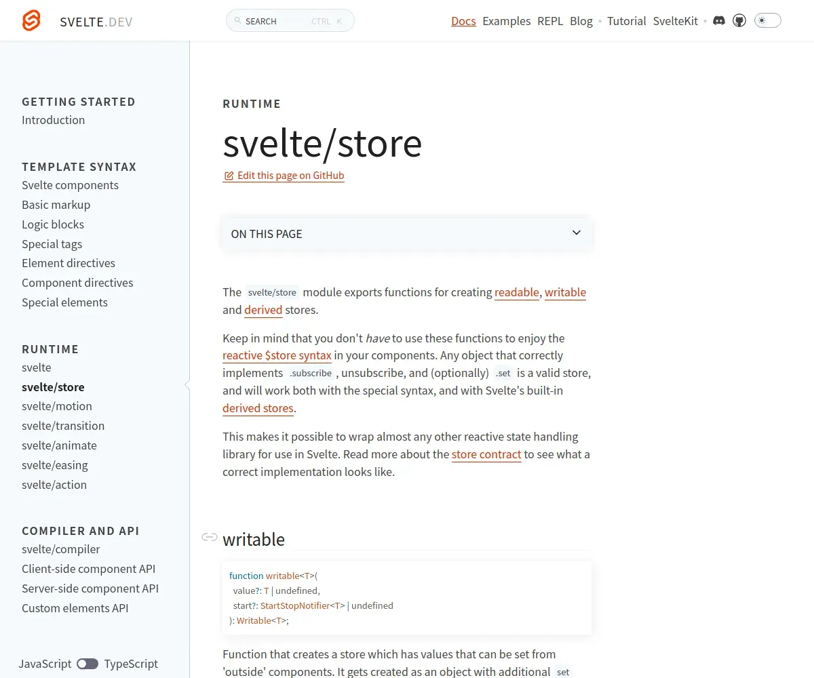Open the ON THIS PAGE dropdown panel

click(407, 233)
